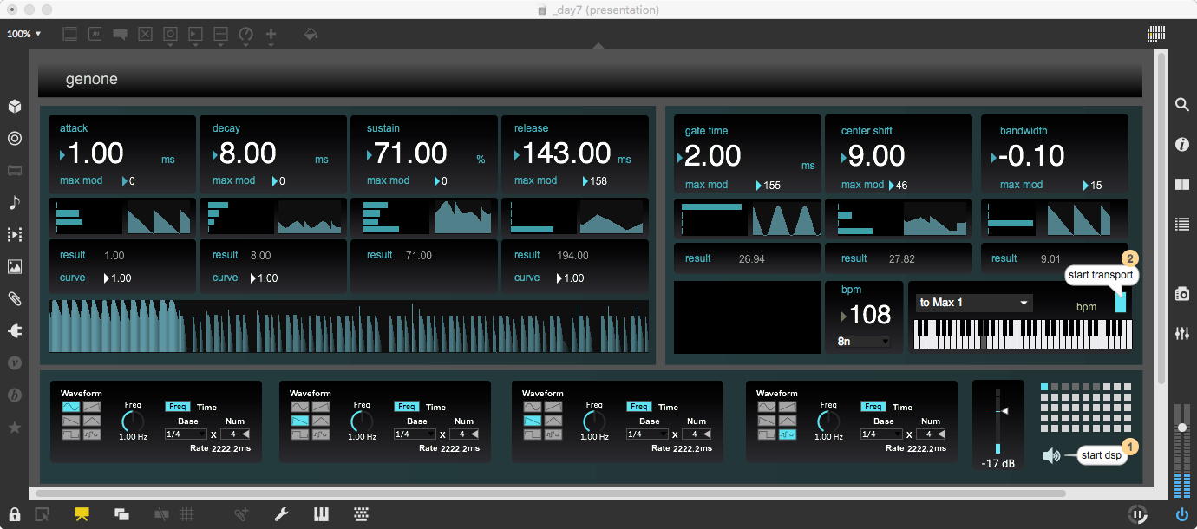The width and height of the screenshot is (1197, 529).
Task: Click the bpm 108 number box
Action: pyautogui.click(x=866, y=315)
